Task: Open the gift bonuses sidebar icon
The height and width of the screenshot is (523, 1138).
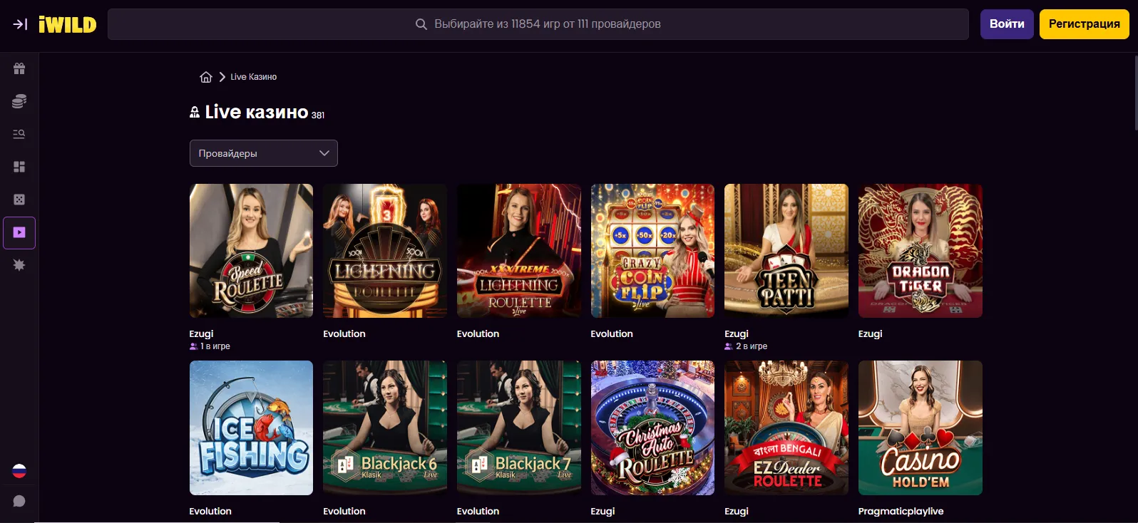Action: coord(19,68)
